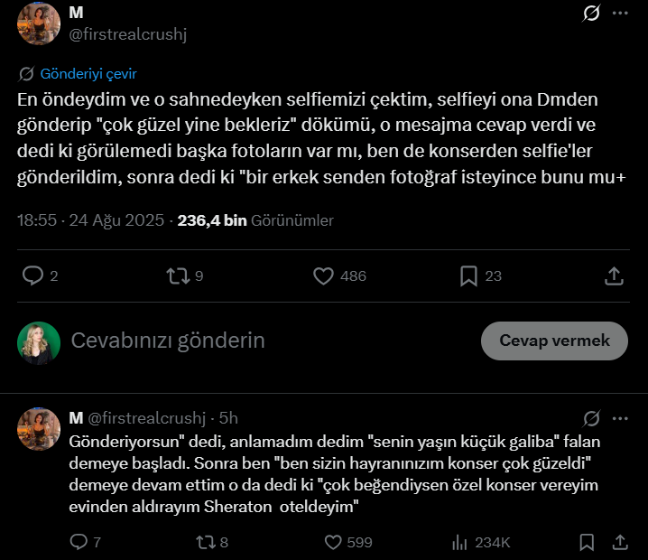Repost the reply with 8 reposts
This screenshot has height=560, width=648.
(x=206, y=542)
